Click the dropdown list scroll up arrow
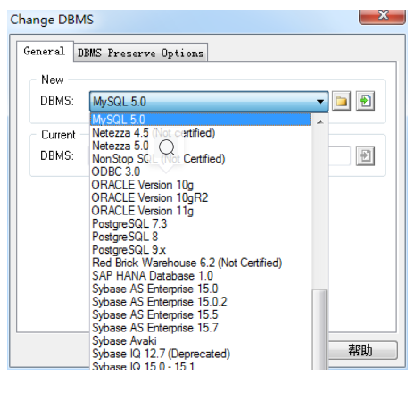The image size is (415, 394). [x=320, y=122]
